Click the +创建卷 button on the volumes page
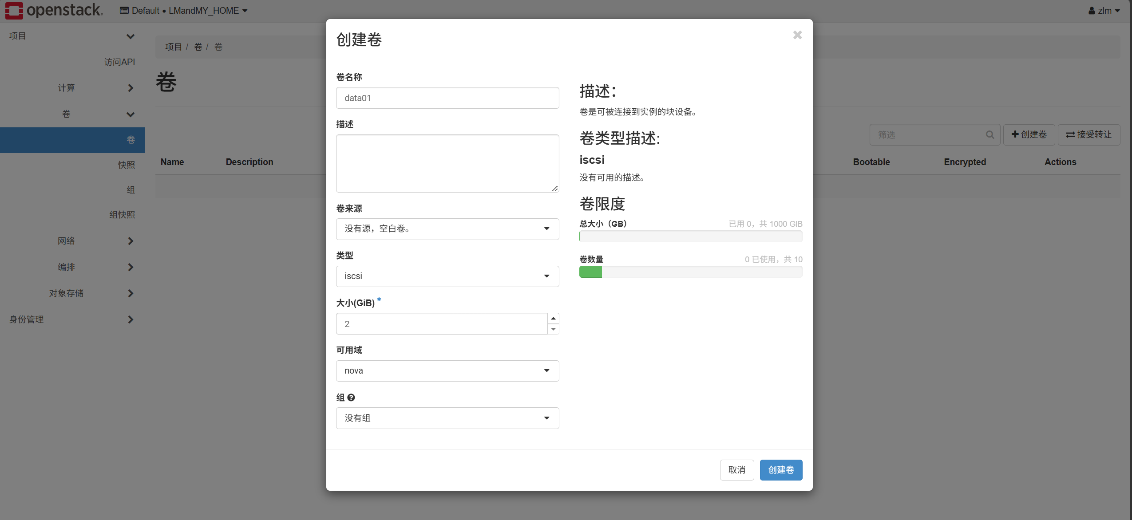 click(1029, 134)
